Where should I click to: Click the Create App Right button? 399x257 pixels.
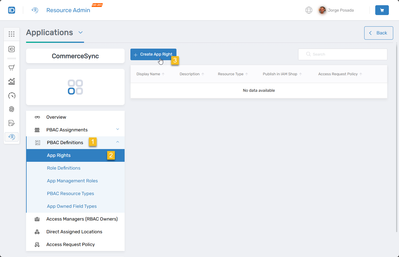[x=153, y=54]
